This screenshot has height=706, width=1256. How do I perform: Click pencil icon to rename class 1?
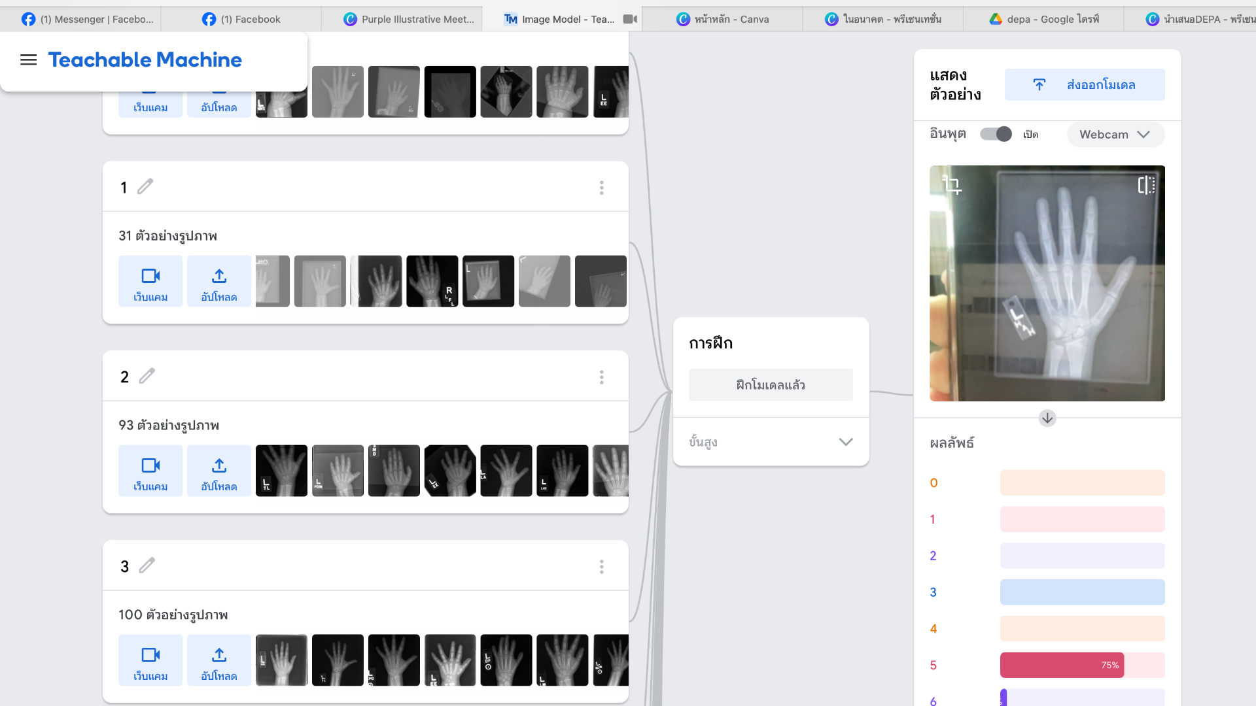(145, 187)
